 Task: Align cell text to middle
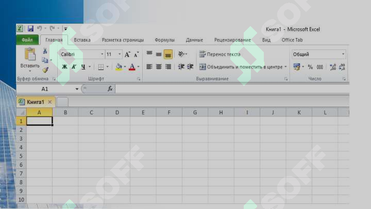click(x=159, y=54)
